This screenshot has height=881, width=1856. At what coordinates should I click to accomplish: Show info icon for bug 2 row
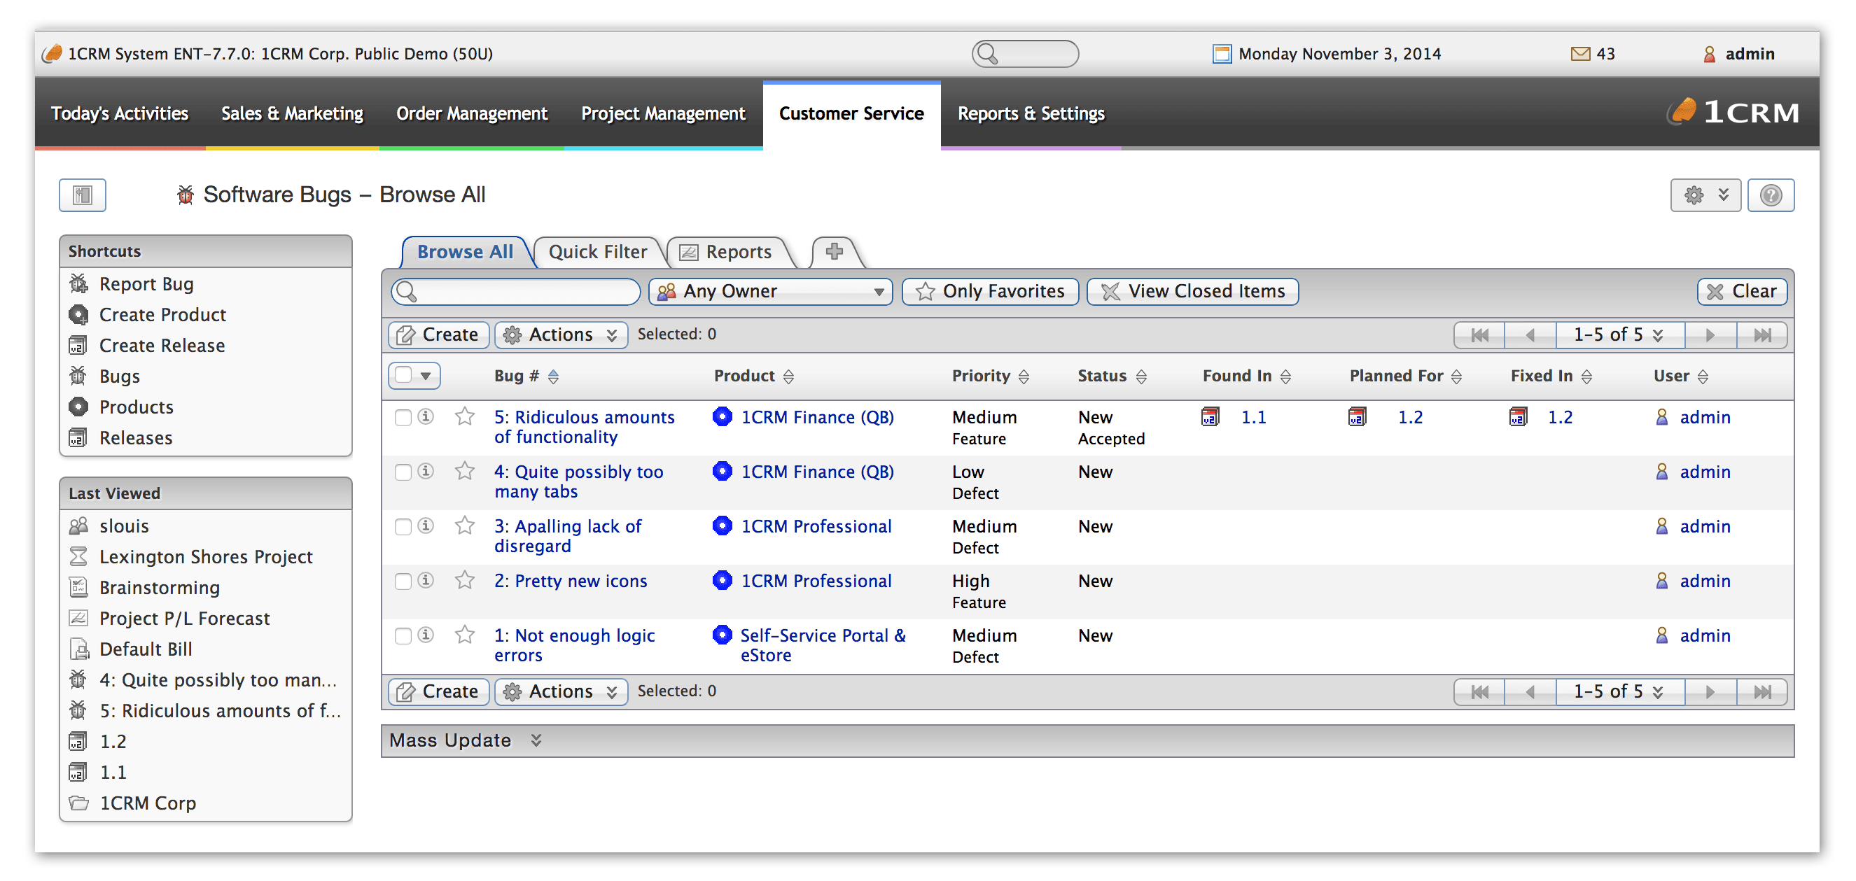tap(426, 581)
